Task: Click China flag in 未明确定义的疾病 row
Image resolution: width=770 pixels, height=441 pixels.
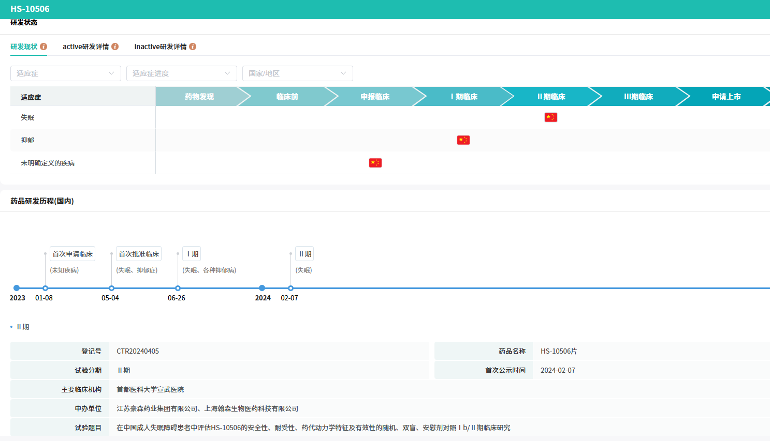Action: pos(375,163)
